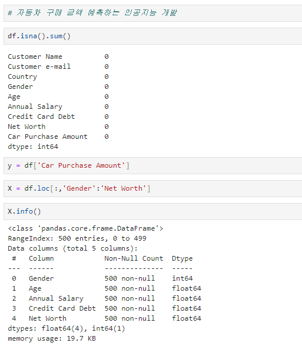Click the Korean comment code cell

153,13
